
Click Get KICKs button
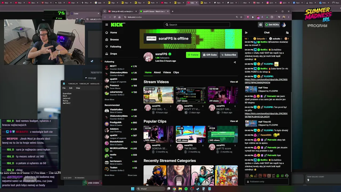click(272, 25)
